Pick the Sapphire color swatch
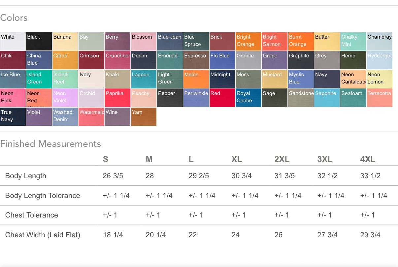This screenshot has height=267, width=398. [327, 98]
